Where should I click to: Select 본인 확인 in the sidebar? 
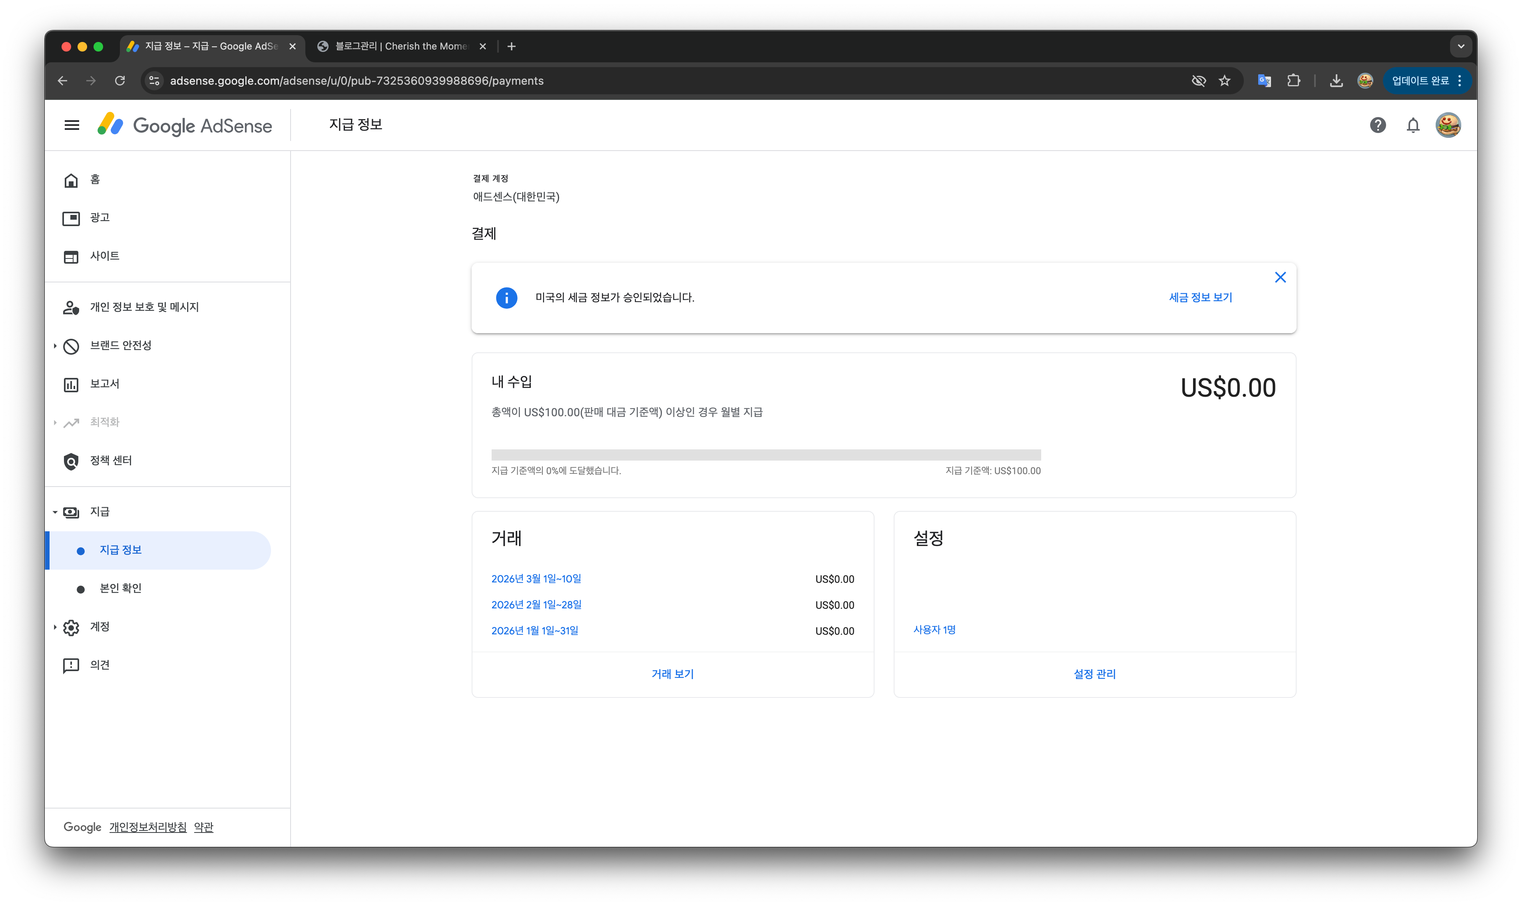[x=159, y=588]
